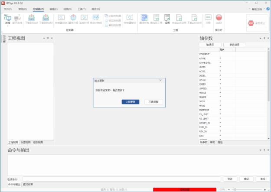Open the 编辑(E) ribbon tab

(x=54, y=9)
